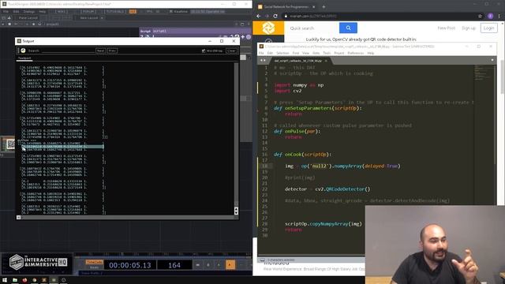This screenshot has width=505, height=284.
Task: Open the Wiki link in TouchDesigner
Action: 62,11
